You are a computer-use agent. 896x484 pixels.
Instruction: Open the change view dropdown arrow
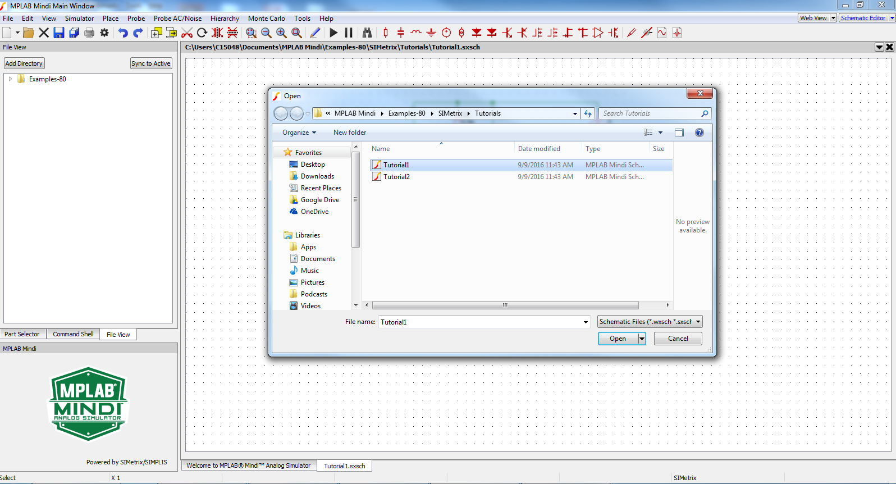pos(660,133)
